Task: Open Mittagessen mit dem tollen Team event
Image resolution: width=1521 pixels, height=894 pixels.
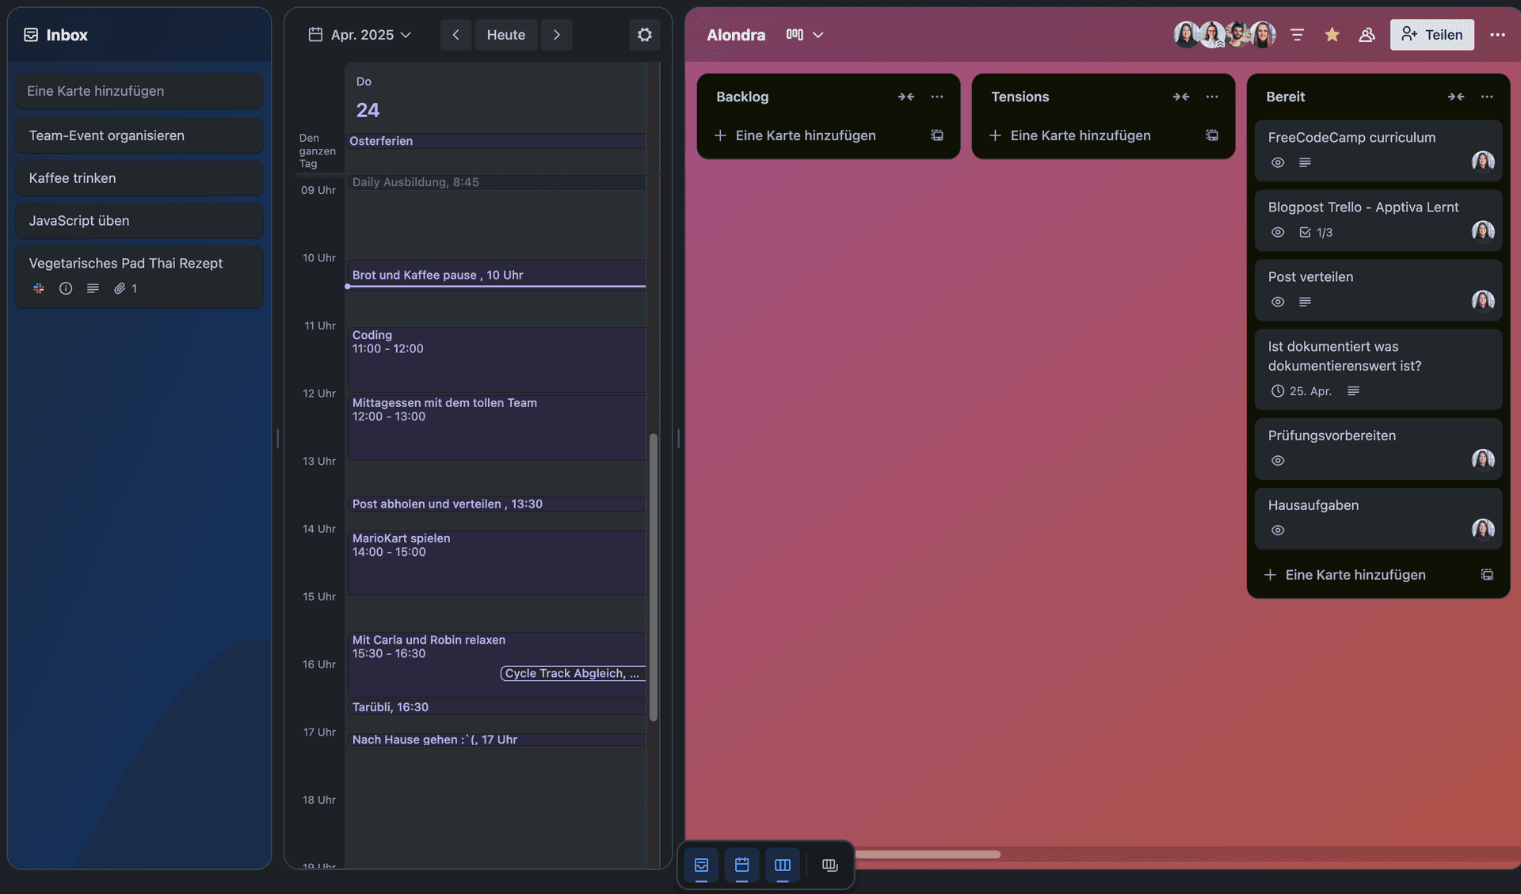Action: [496, 428]
